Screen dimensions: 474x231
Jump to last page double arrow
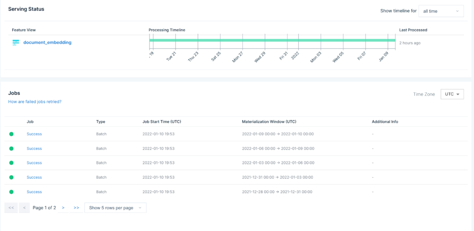[76, 208]
